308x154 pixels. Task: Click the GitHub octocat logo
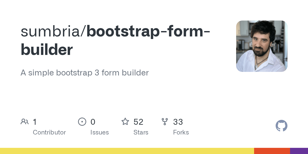[282, 126]
